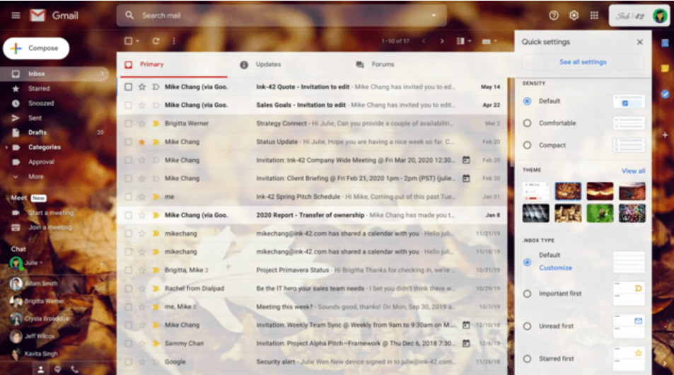Switch to the Forums tab
Image resolution: width=674 pixels, height=375 pixels.
tap(383, 64)
